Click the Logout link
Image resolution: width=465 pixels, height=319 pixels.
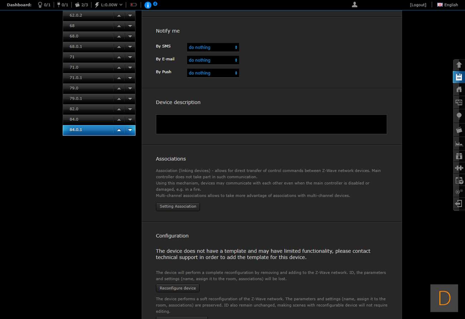click(x=418, y=5)
